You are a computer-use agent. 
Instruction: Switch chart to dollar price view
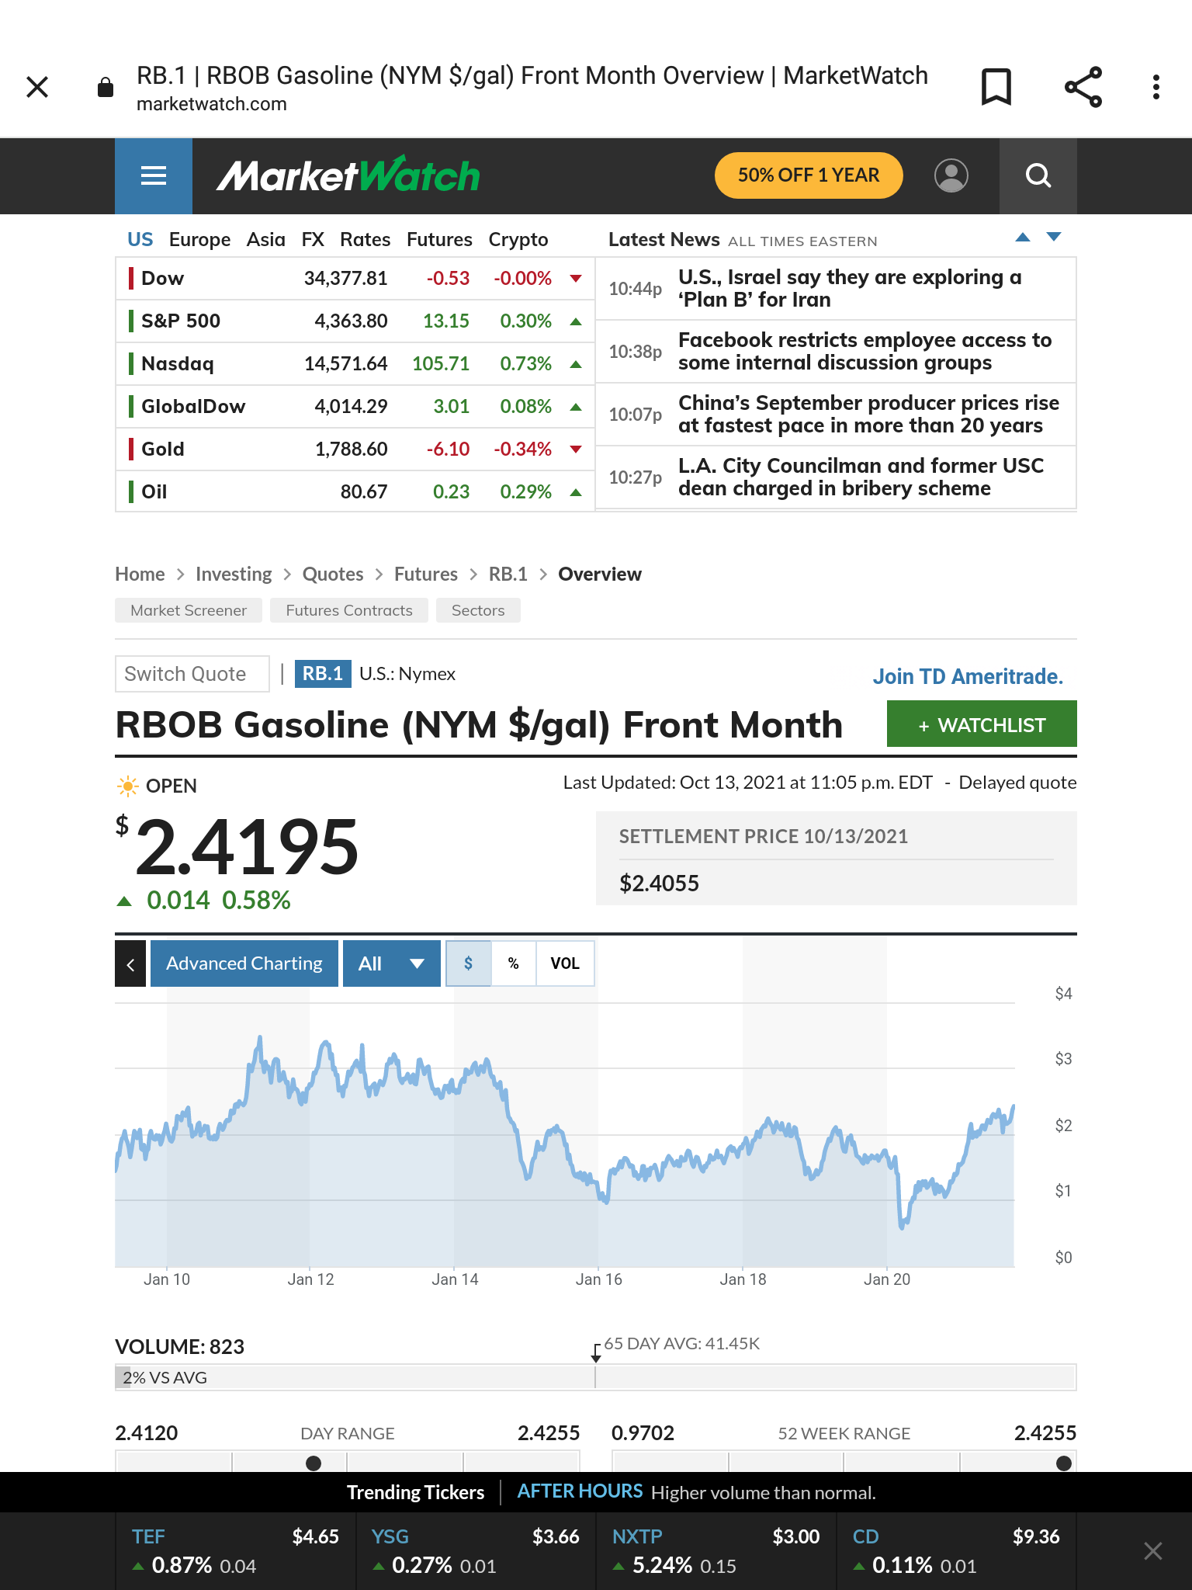(468, 963)
